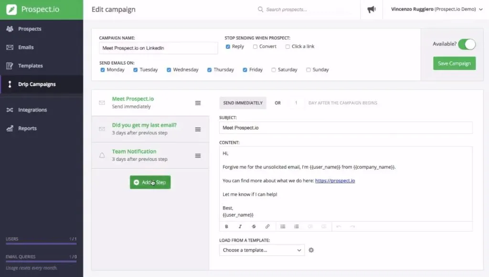Select the Team Notification step
The height and width of the screenshot is (277, 489).
click(x=150, y=155)
